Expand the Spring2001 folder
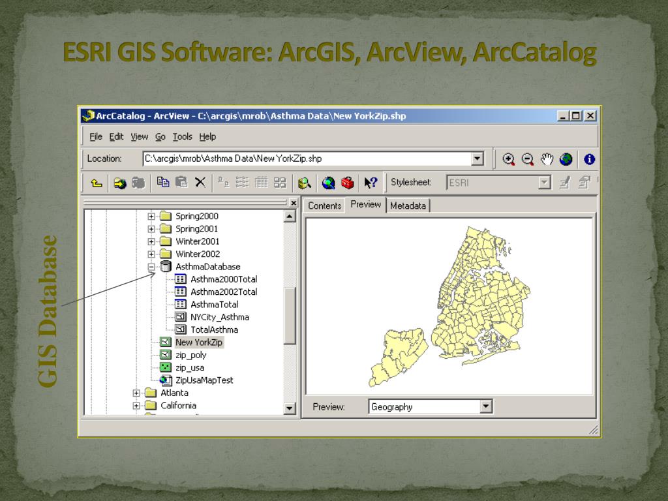This screenshot has height=501, width=668. pyautogui.click(x=151, y=229)
